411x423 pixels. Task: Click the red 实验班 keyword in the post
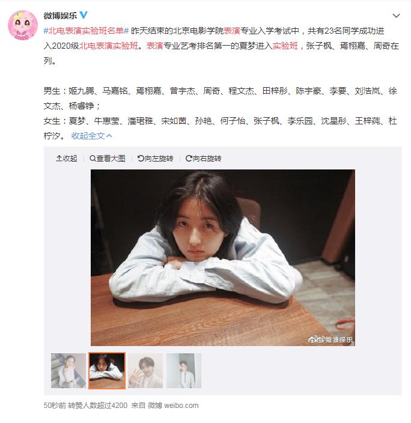pyautogui.click(x=285, y=46)
